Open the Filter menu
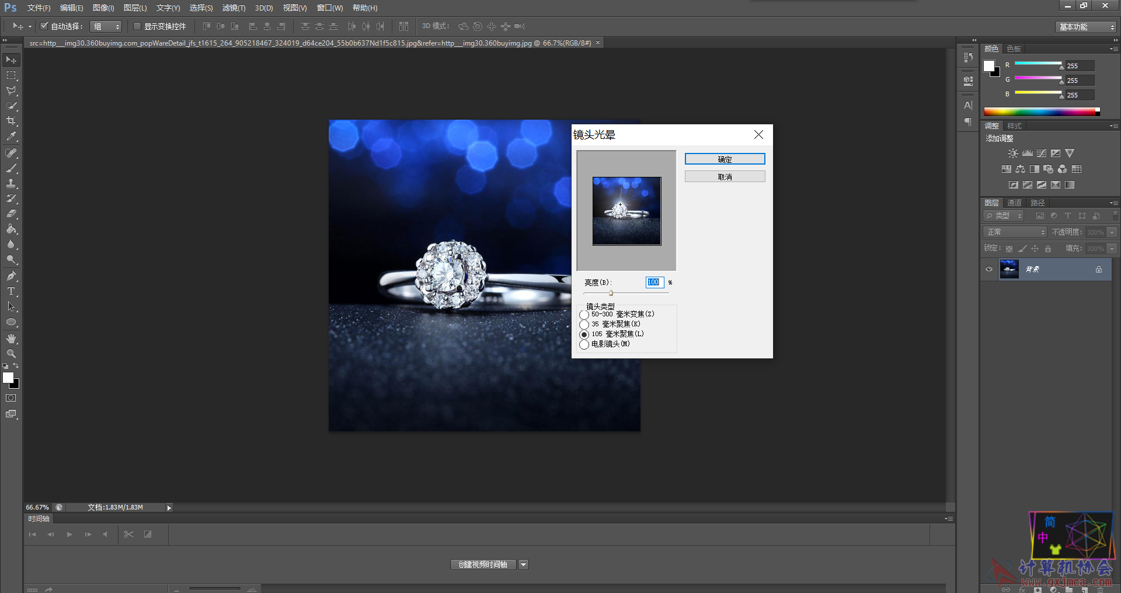Viewport: 1121px width, 593px height. tap(234, 8)
